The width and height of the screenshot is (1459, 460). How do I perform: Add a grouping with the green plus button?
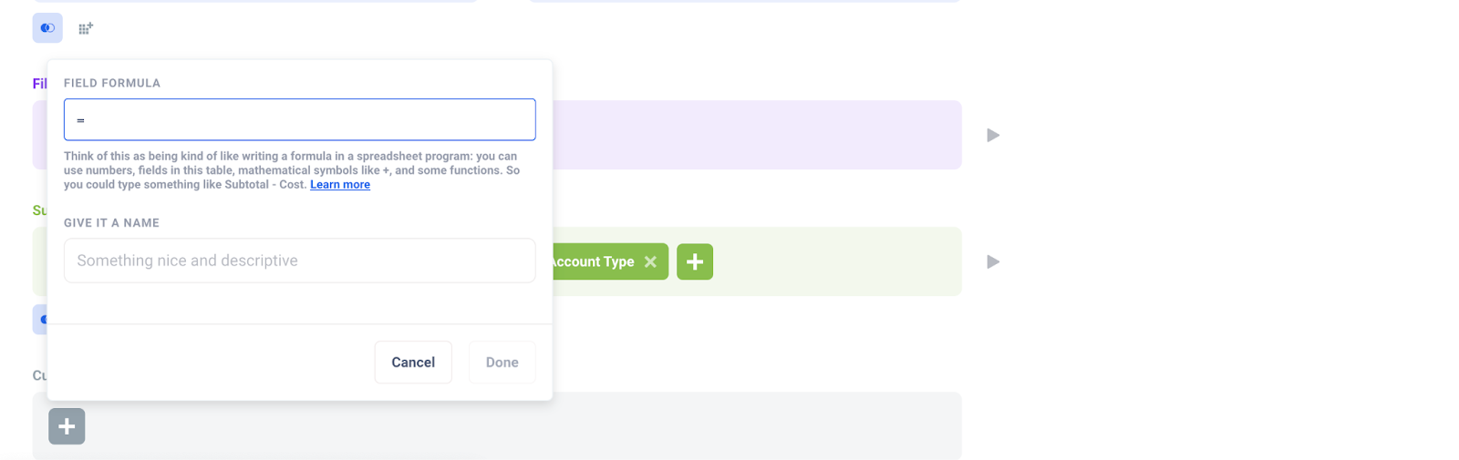point(695,261)
